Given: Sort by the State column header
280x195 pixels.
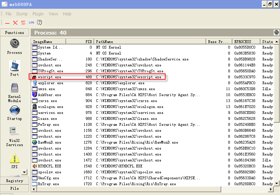Looking at the screenshot, I should (267, 42).
